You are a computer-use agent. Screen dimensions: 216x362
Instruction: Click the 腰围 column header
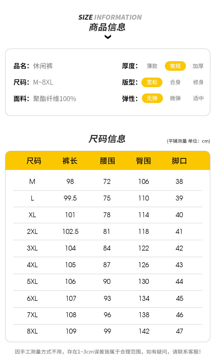(107, 161)
